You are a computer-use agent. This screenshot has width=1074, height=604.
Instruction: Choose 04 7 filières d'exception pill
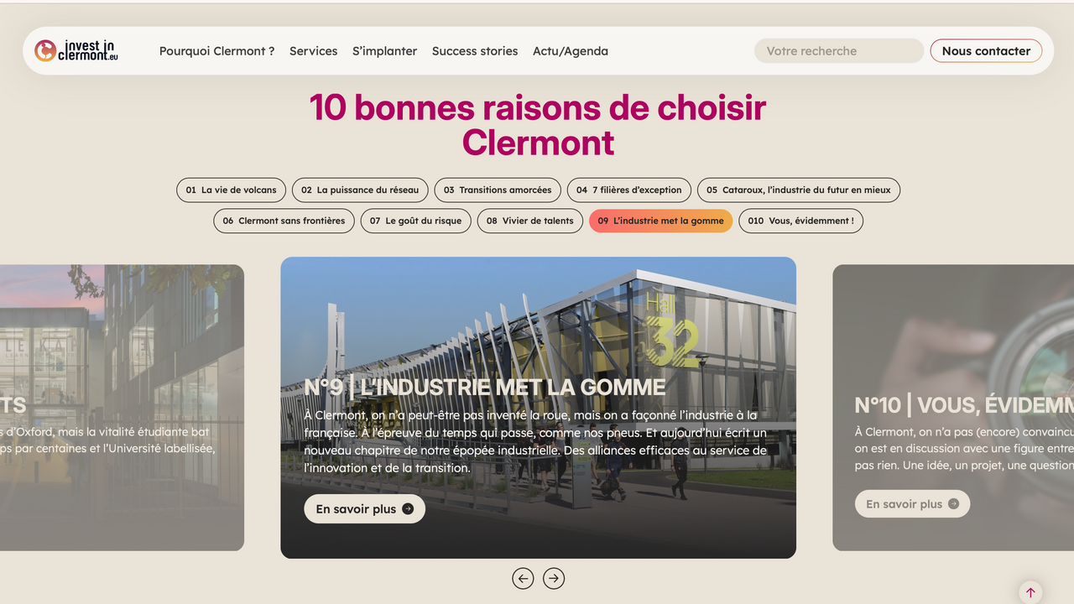(x=629, y=190)
